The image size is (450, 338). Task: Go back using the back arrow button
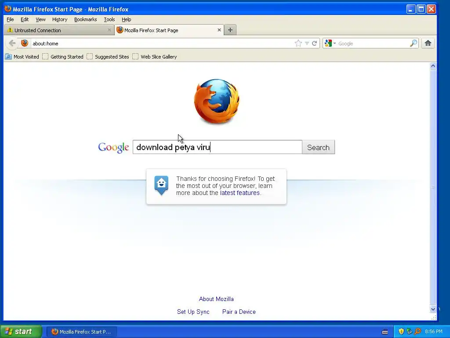[x=12, y=44]
